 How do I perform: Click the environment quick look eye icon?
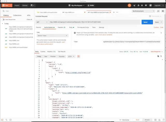(158, 11)
